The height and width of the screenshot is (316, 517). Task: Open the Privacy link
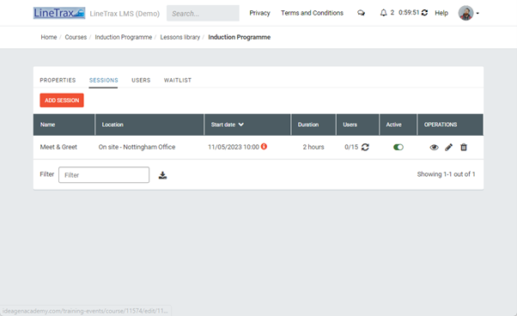coord(259,13)
